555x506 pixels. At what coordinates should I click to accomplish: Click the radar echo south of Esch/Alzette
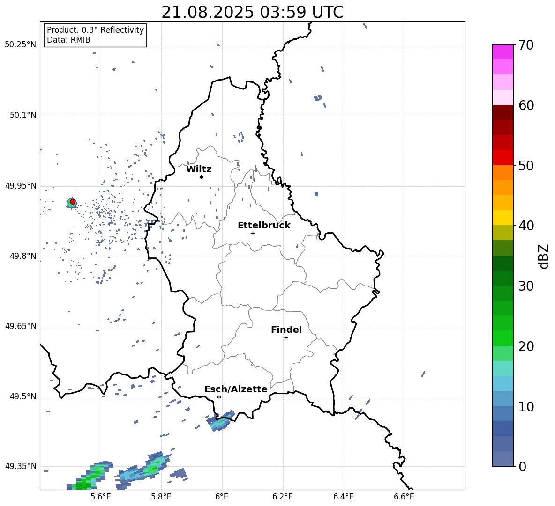[x=221, y=420]
